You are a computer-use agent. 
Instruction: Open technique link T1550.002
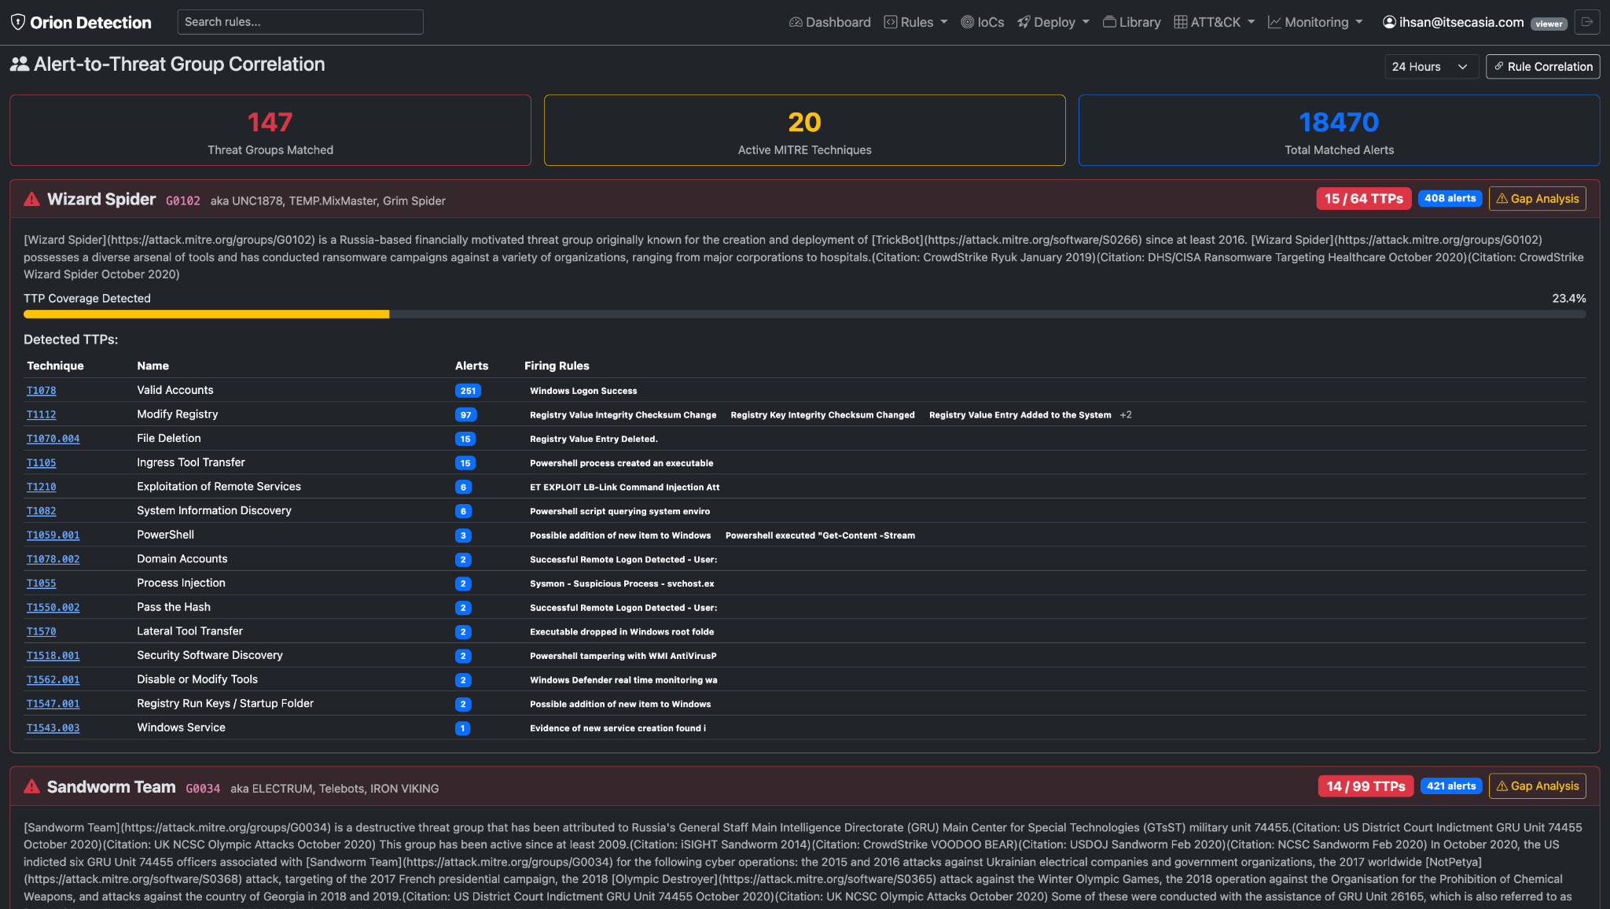tap(53, 608)
